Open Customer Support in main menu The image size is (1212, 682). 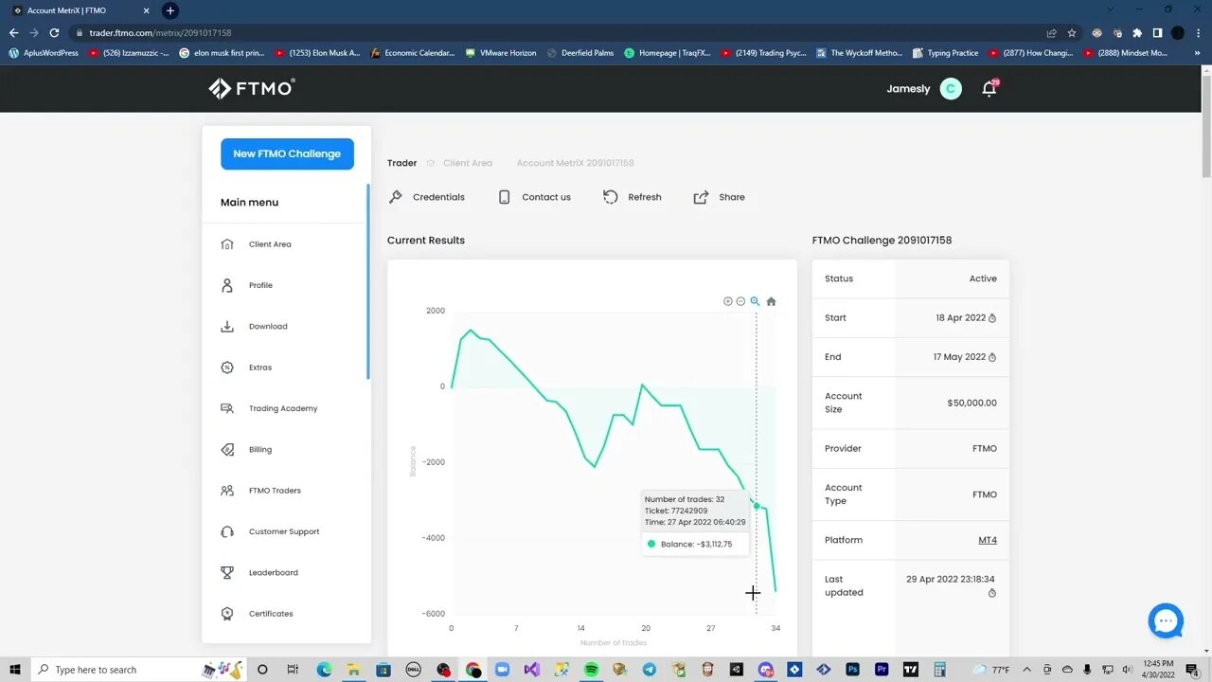(284, 531)
